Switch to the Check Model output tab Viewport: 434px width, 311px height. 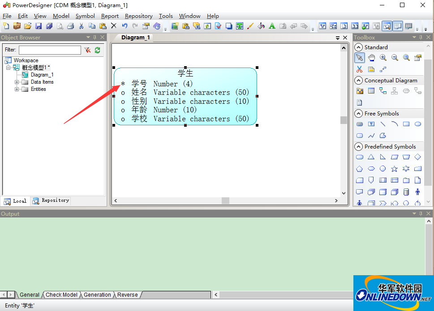[61, 295]
